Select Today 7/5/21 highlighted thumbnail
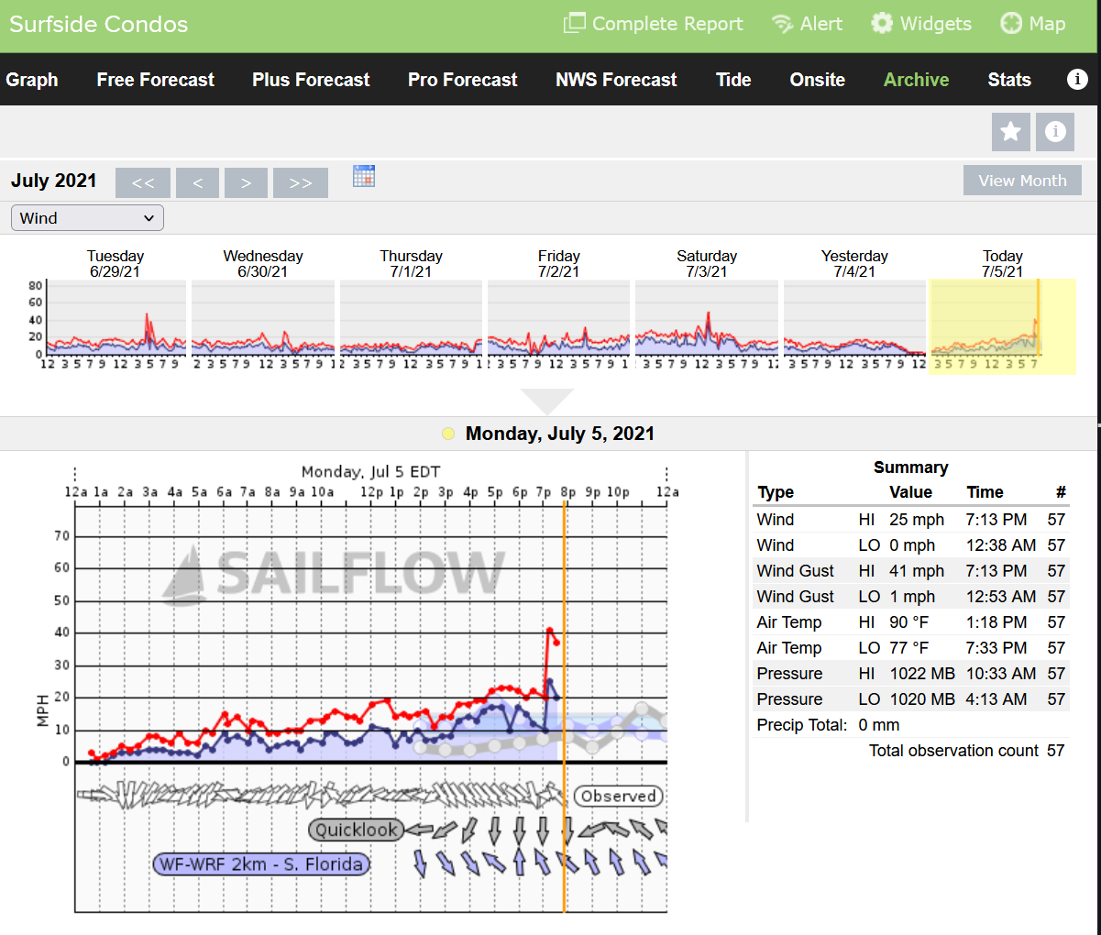Screen dimensions: 1101x935 (x=1003, y=326)
